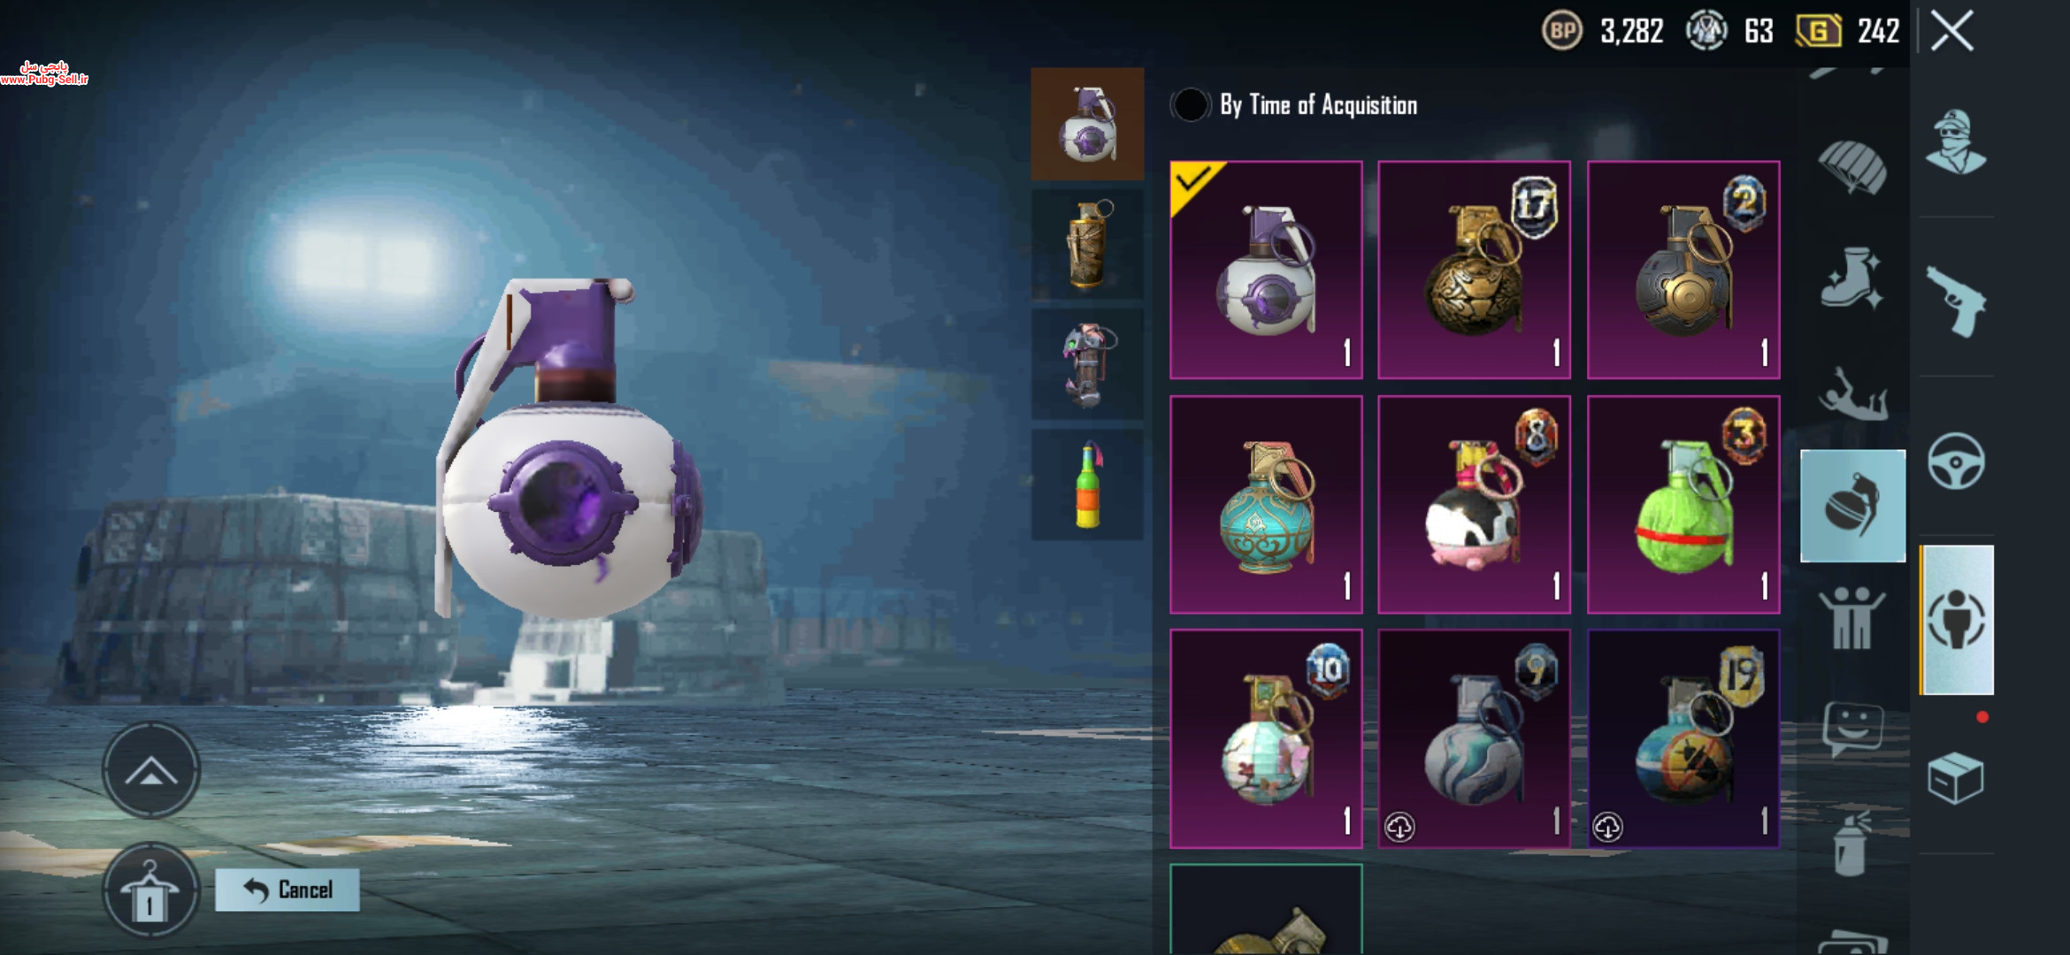Select the shoes category icon
2070x955 pixels.
[x=1852, y=278]
